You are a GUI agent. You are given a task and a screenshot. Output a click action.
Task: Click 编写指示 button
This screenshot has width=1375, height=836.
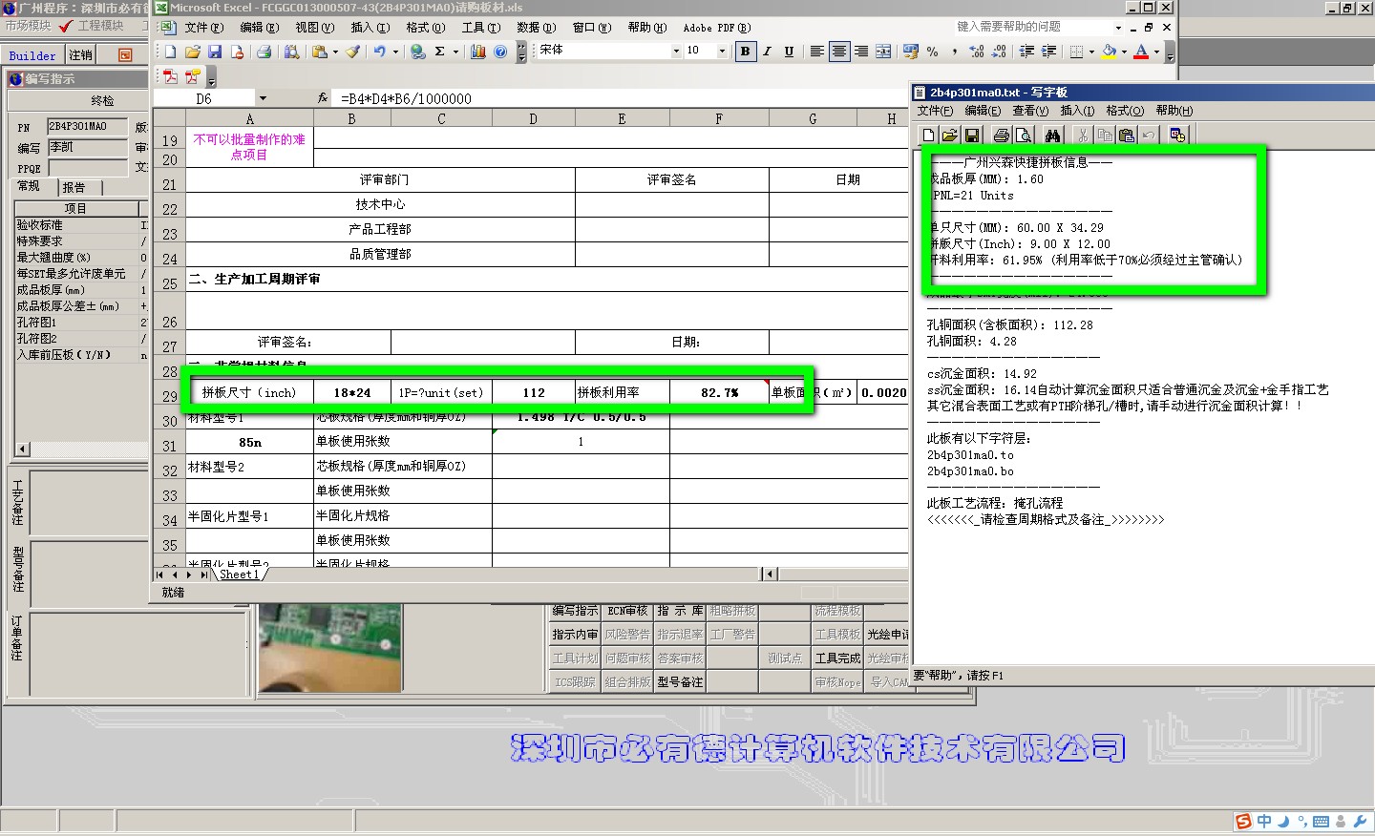point(575,611)
